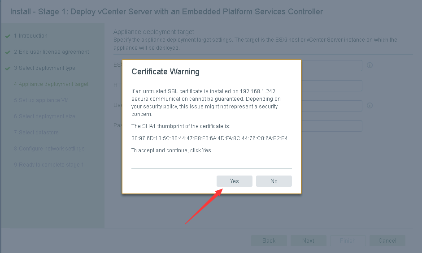This screenshot has height=253, width=422.
Task: Open step 3 Select deployment type
Action: 45,68
